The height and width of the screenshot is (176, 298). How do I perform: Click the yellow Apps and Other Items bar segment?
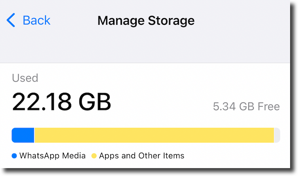click(x=154, y=135)
